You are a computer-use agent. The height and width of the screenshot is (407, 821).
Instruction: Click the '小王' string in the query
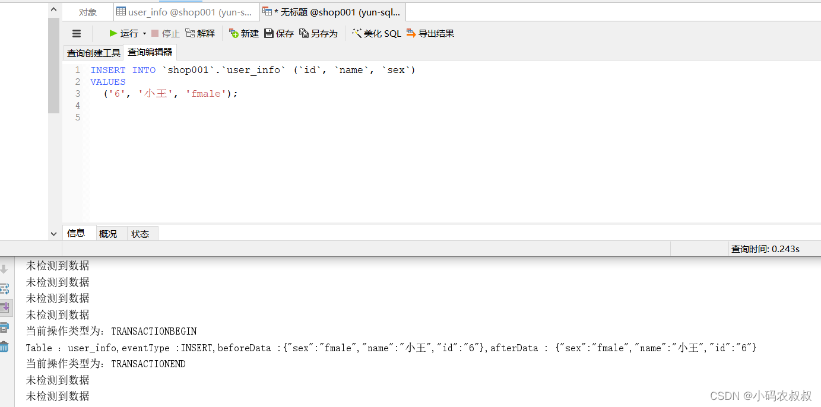(156, 94)
